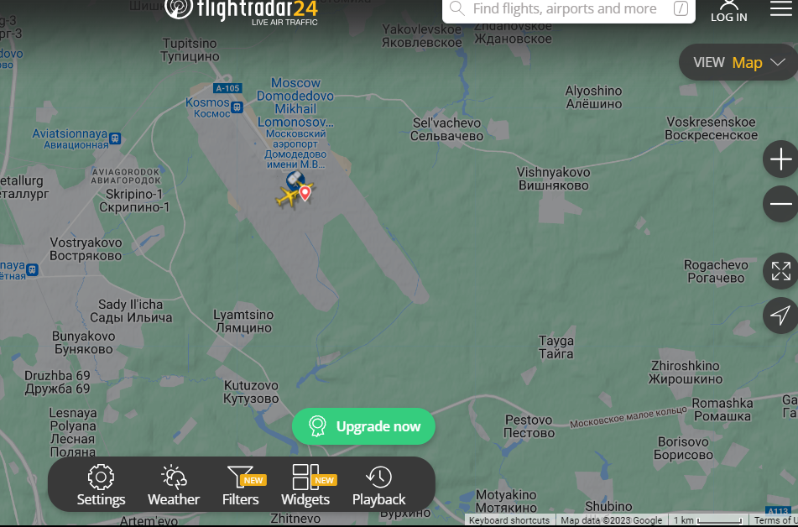
Task: Open the Settings gear panel
Action: (x=101, y=485)
